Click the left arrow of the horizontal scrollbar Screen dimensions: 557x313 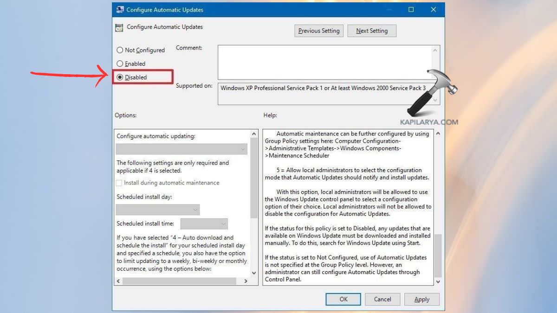118,281
